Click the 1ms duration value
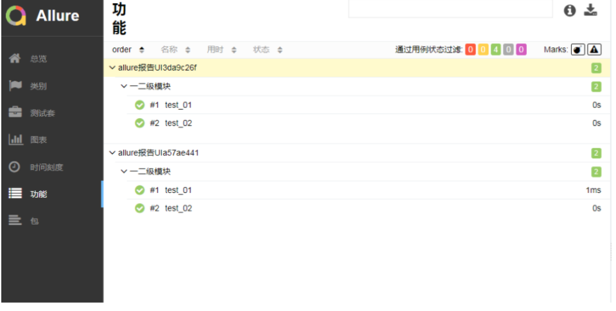 594,190
